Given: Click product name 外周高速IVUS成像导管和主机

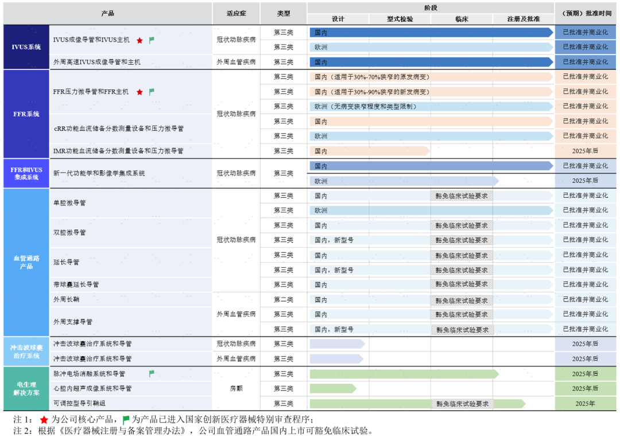Looking at the screenshot, I should pyautogui.click(x=97, y=62).
